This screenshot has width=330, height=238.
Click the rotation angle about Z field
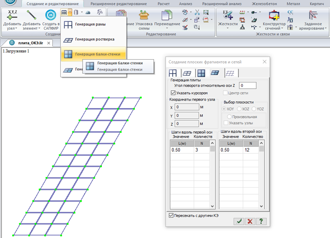pos(247,85)
